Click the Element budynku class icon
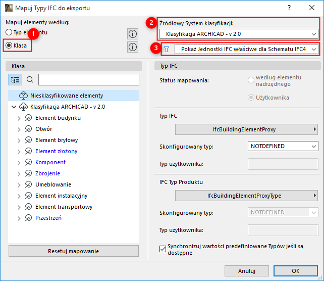Image resolution: width=324 pixels, height=281 pixels. click(x=28, y=118)
